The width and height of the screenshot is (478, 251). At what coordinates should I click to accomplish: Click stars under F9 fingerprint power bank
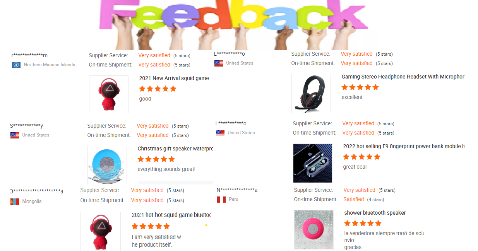pyautogui.click(x=361, y=157)
